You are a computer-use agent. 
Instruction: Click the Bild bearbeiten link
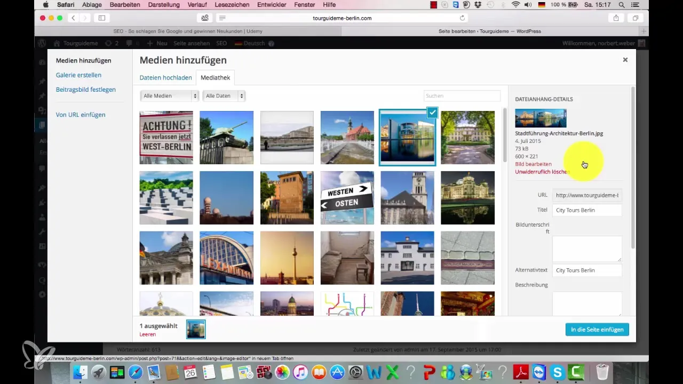[533, 164]
